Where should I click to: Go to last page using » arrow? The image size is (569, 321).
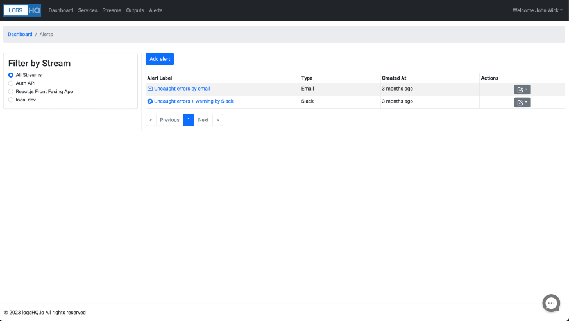point(217,120)
